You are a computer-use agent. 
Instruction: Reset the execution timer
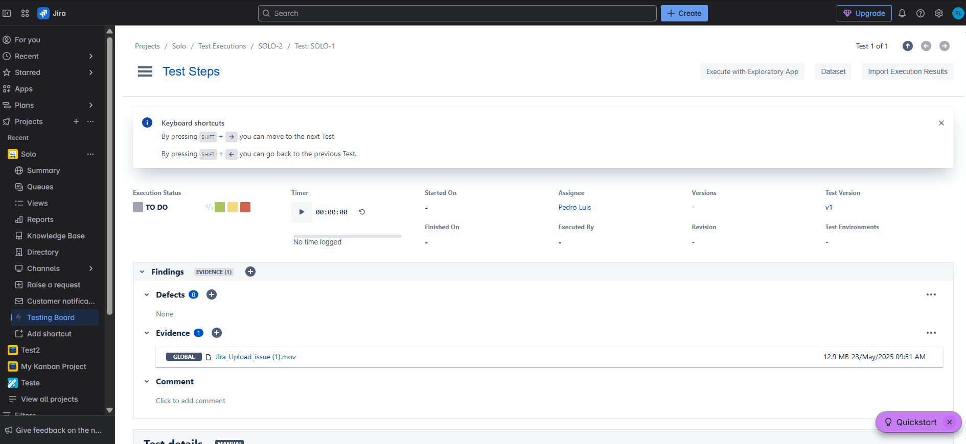(362, 212)
